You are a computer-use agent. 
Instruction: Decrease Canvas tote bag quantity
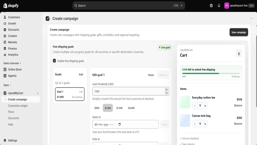tap(195, 124)
